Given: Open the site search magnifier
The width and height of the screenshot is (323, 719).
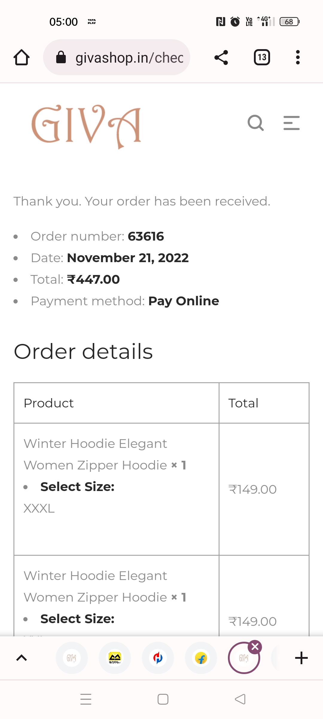Looking at the screenshot, I should coord(256,123).
